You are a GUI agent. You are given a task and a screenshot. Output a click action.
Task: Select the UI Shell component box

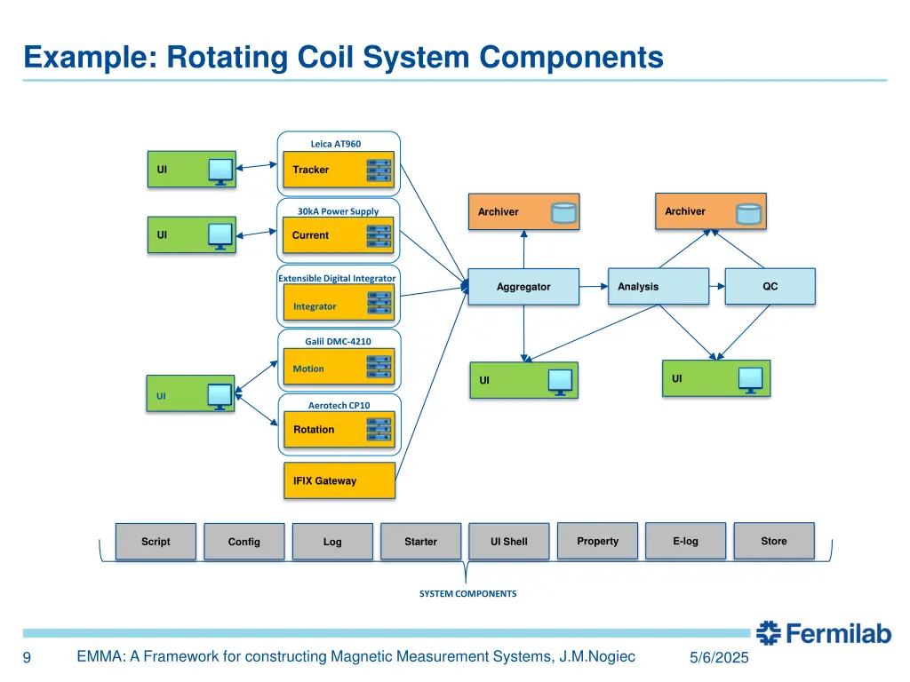coord(508,542)
